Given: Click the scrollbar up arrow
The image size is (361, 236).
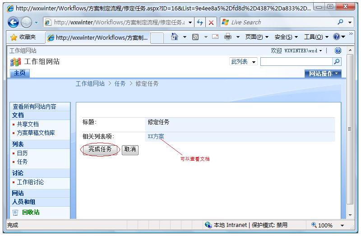Looking at the screenshot, I should tap(350, 50).
